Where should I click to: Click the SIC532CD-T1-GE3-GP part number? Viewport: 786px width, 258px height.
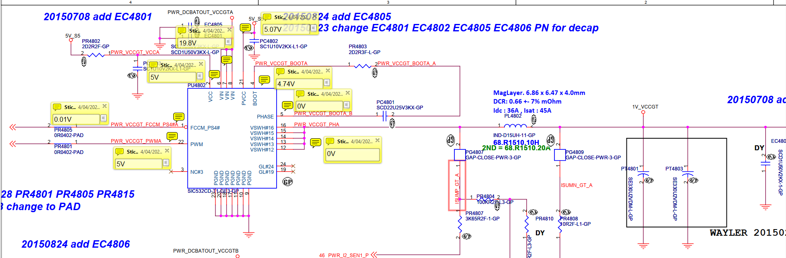click(213, 191)
